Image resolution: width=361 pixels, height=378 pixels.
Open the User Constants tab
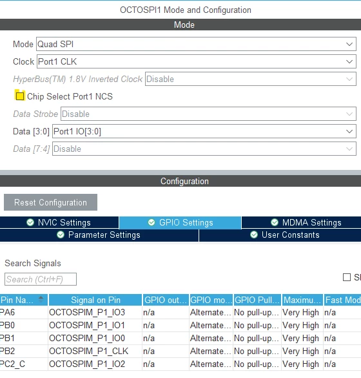(280, 235)
